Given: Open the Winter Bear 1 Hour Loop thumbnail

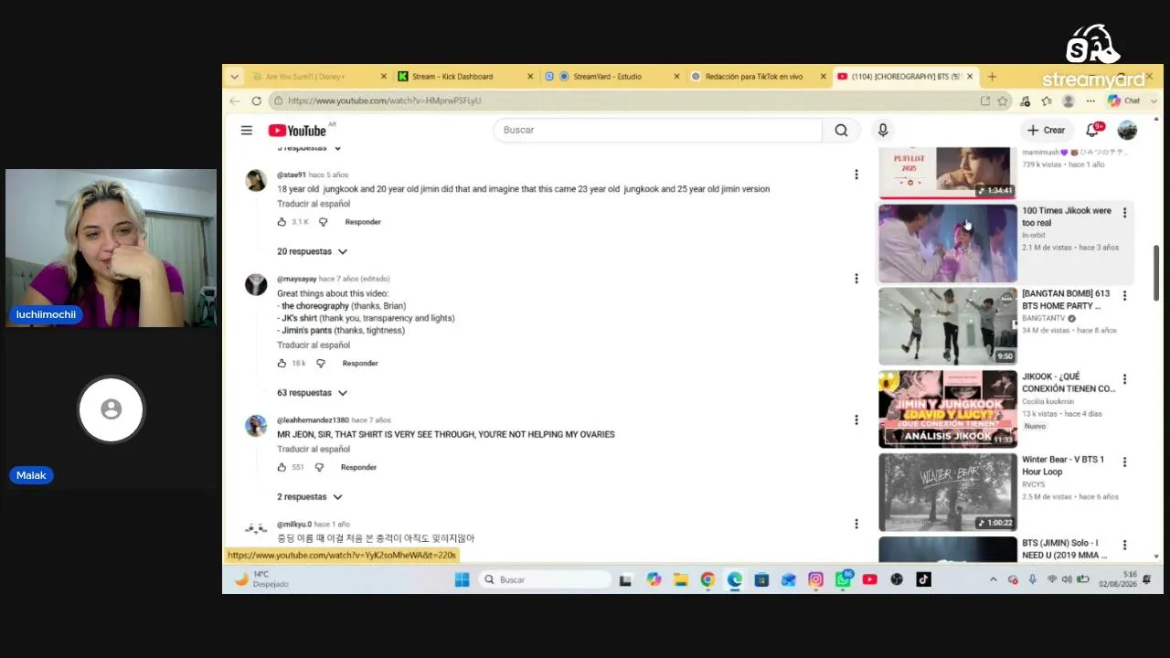Looking at the screenshot, I should pos(948,493).
